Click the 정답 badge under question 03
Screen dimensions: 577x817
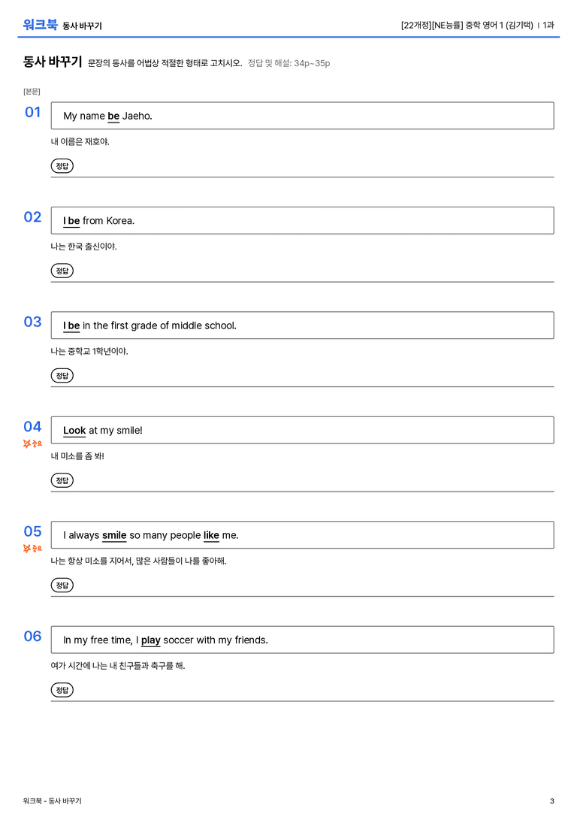(x=62, y=375)
